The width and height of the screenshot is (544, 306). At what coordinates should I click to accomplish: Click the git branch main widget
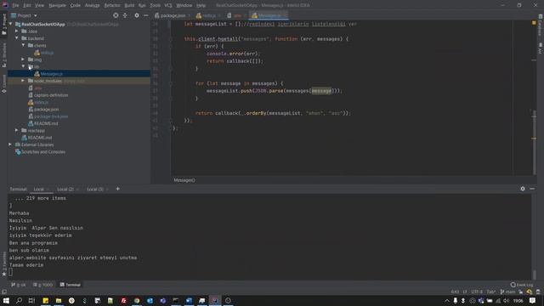click(508, 292)
